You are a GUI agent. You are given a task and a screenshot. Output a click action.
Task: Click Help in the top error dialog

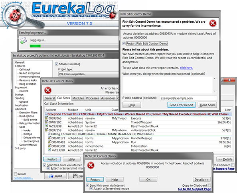click(x=132, y=105)
